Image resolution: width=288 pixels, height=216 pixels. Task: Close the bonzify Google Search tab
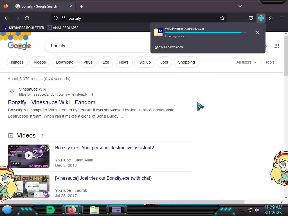pos(71,6)
